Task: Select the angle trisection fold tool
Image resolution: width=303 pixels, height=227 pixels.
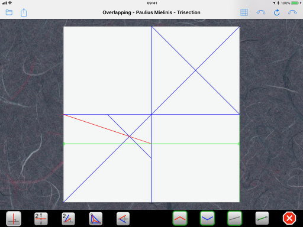Action: coord(123,219)
